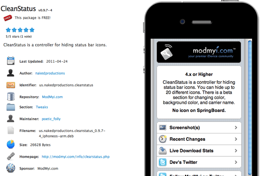Screen dimensions: 260x176
Task: Click the Identifier card icon
Action: point(11,85)
